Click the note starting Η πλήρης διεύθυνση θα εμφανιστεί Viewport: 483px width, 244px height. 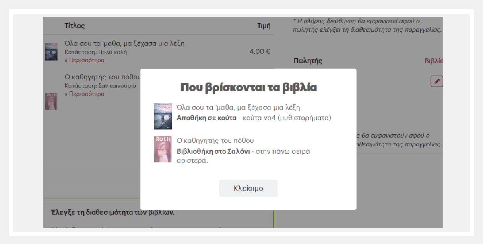coord(367,25)
